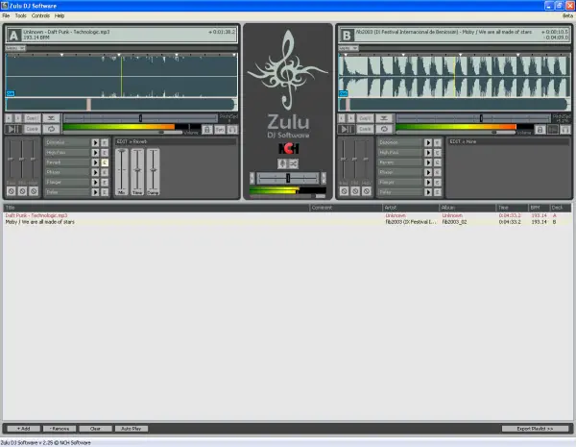Activate Delay effect play arrow on deck A
The height and width of the screenshot is (447, 576).
click(x=95, y=192)
